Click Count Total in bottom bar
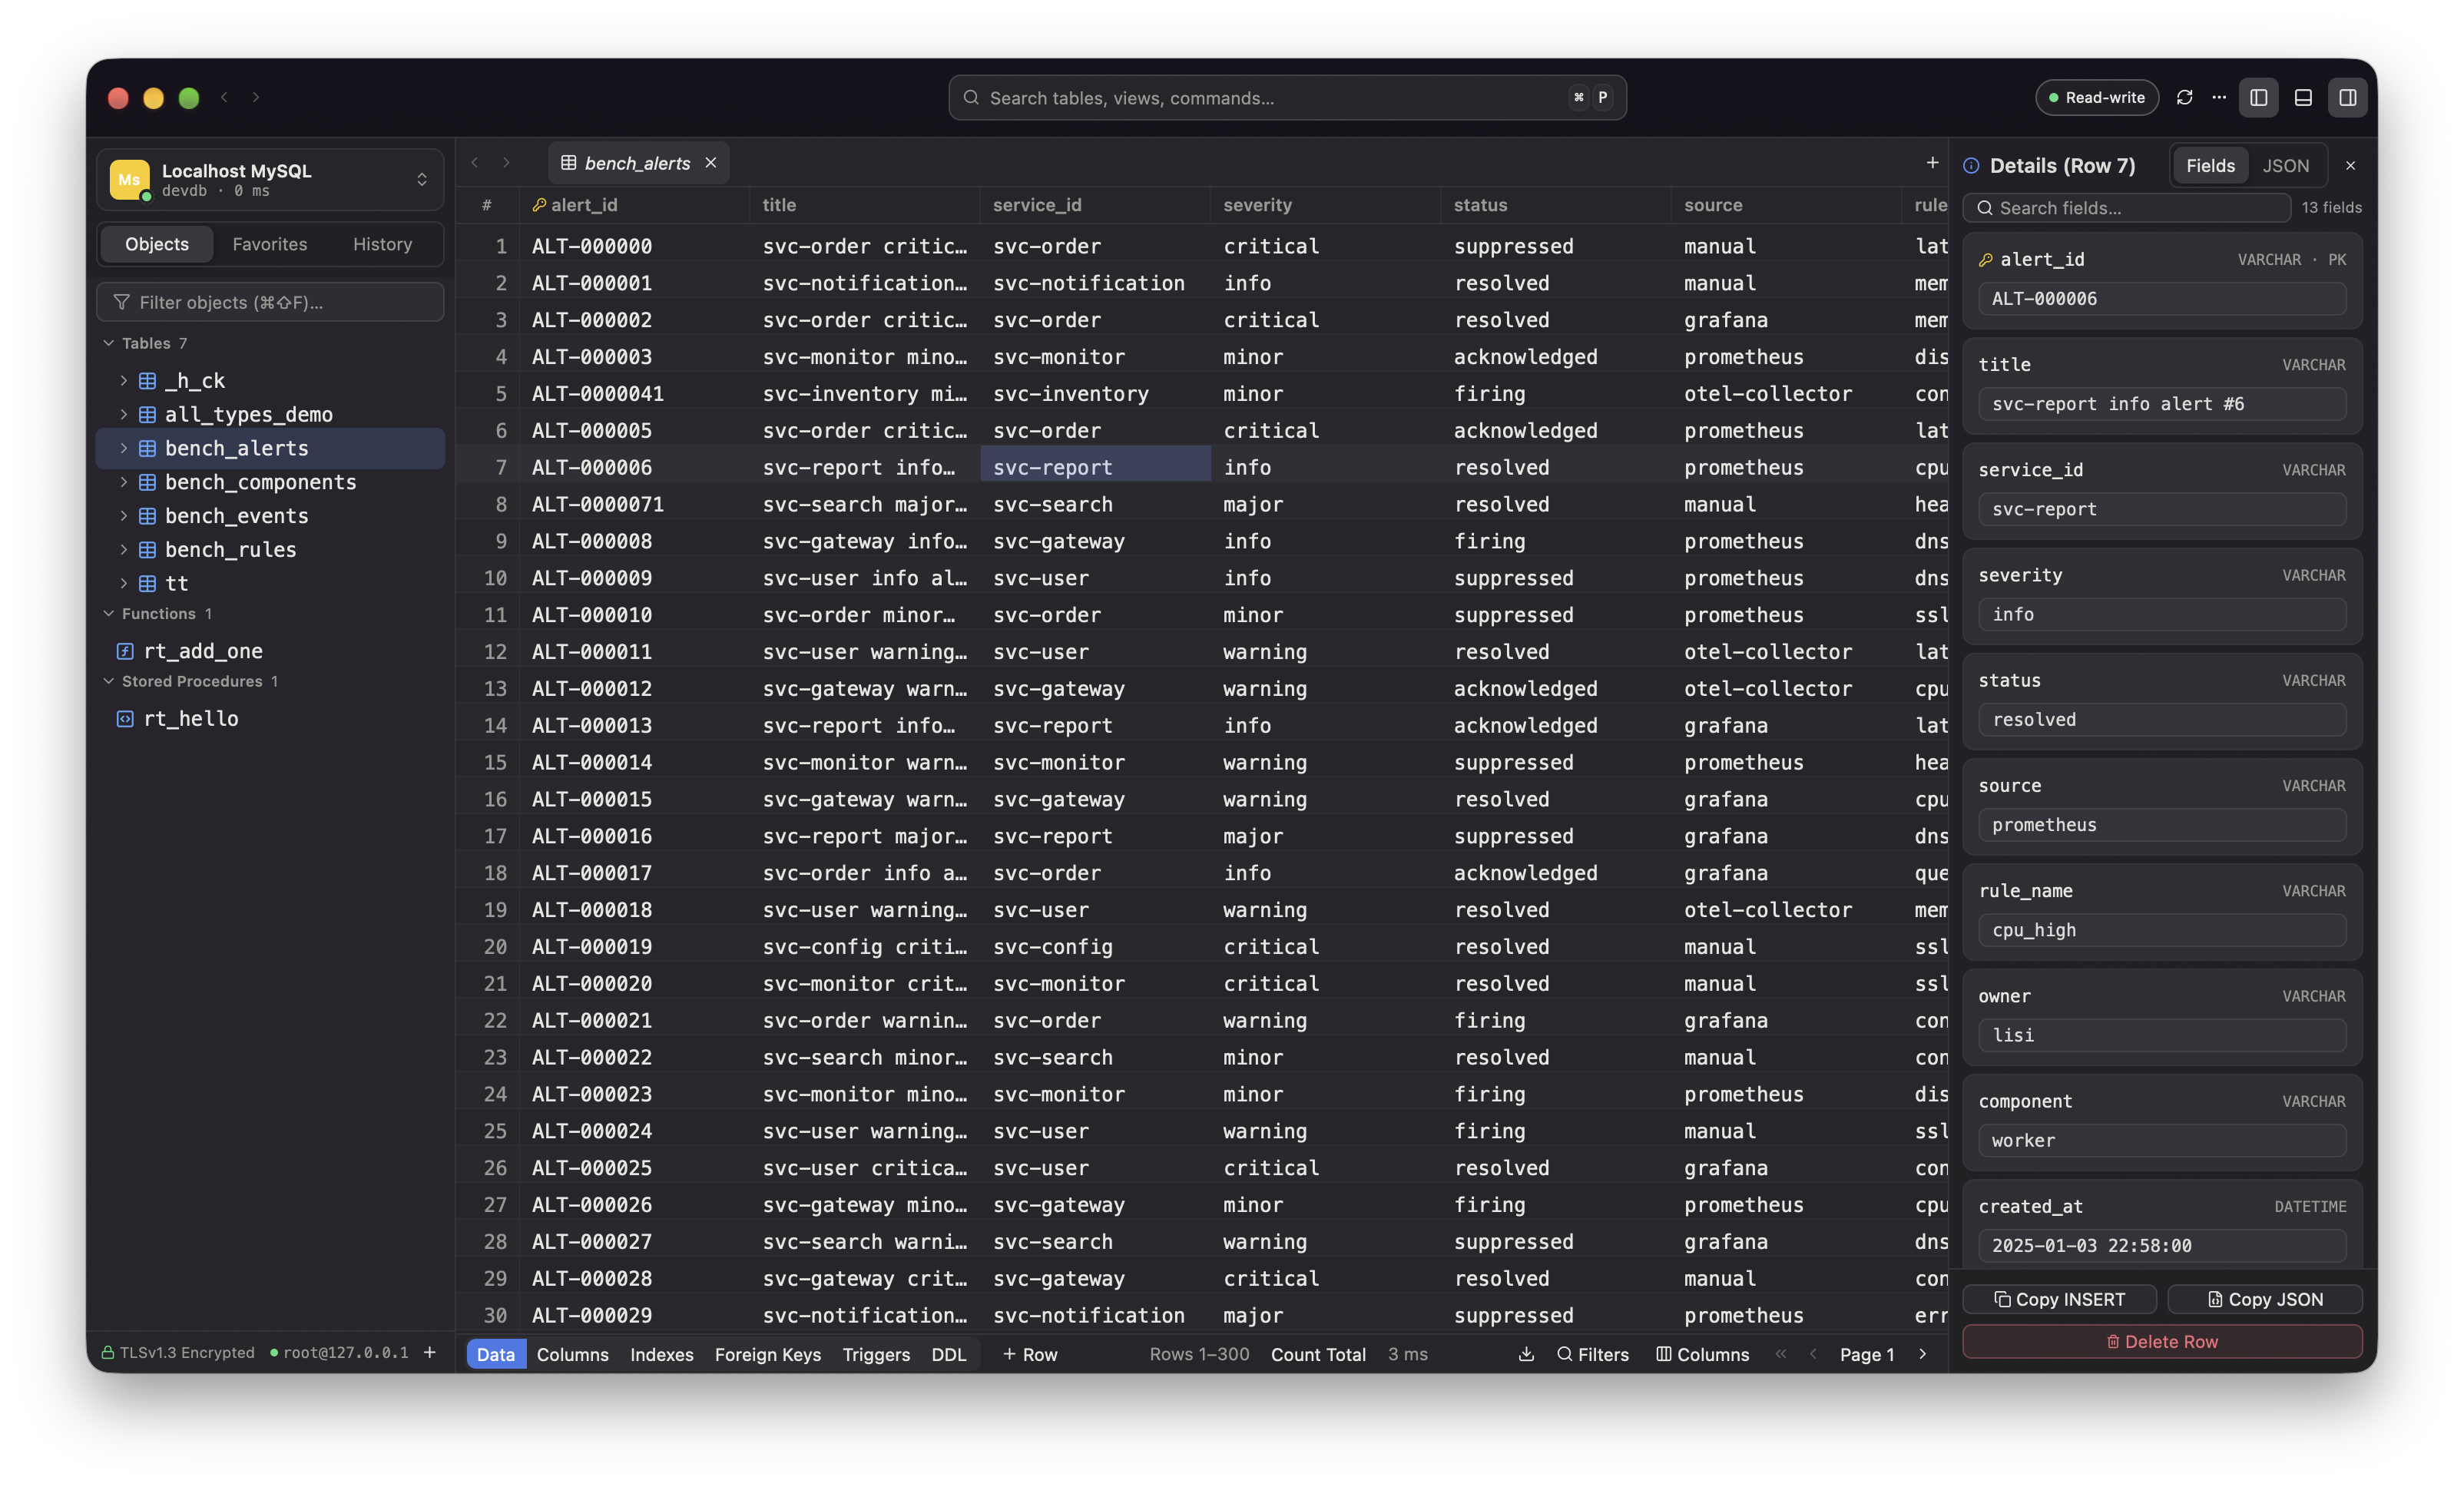The width and height of the screenshot is (2464, 1487). point(1318,1354)
